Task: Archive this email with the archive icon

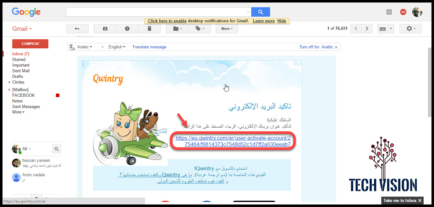Action: [x=105, y=29]
